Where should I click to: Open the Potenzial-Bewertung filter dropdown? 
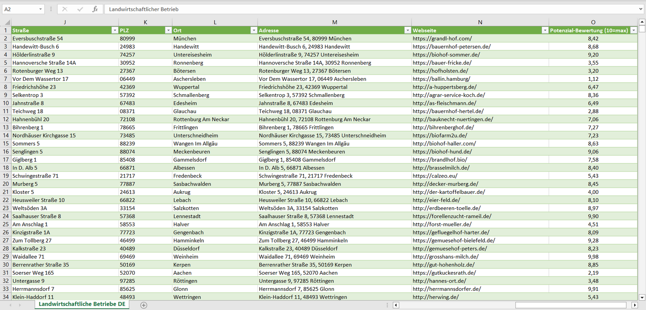tap(633, 30)
